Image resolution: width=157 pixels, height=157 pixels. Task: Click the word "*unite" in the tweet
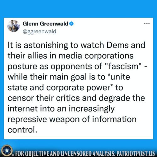[x=119, y=77]
